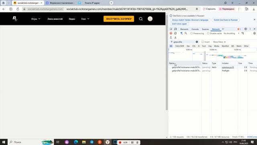Open a new browser tab with the plus button
Image resolution: width=257 pixels, height=145 pixels.
(x=111, y=3)
